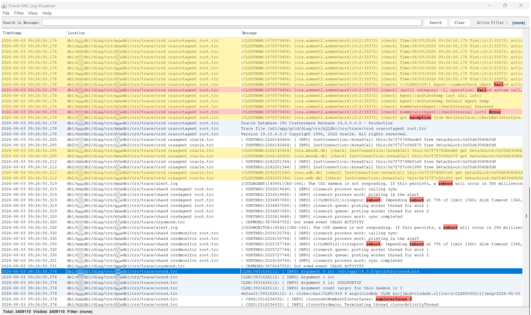The width and height of the screenshot is (531, 315).
Task: Select pink row 'category: -1, operation: failed system call'
Action: click(x=261, y=90)
